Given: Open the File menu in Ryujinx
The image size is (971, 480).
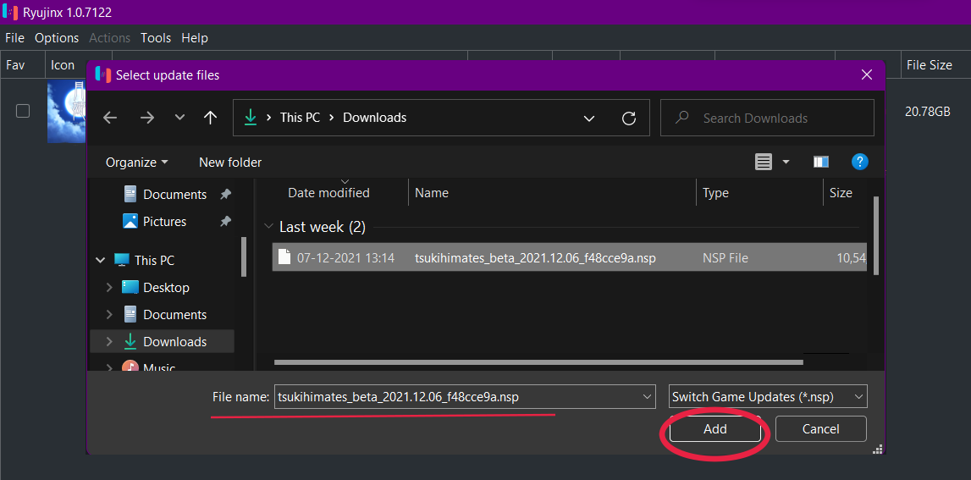Looking at the screenshot, I should (14, 38).
